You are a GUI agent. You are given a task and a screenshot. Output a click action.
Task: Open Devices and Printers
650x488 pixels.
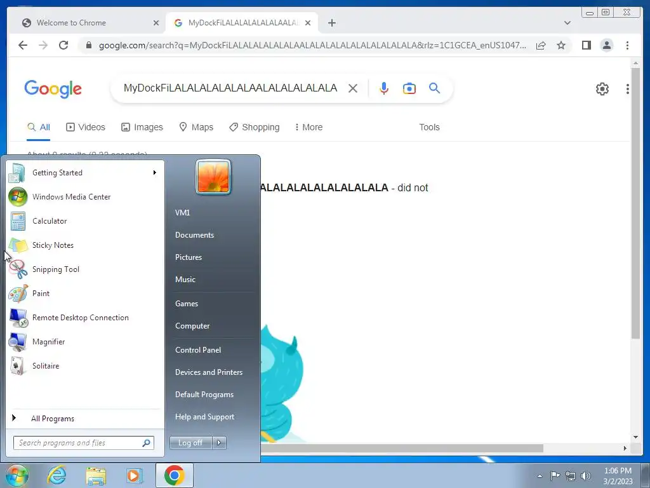tap(208, 372)
